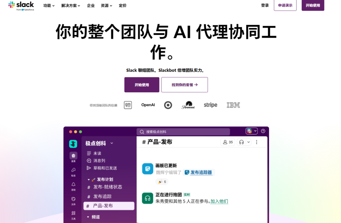This screenshot has width=341, height=223.
Task: Open the 发布-就绪状态 channel
Action: 105,187
